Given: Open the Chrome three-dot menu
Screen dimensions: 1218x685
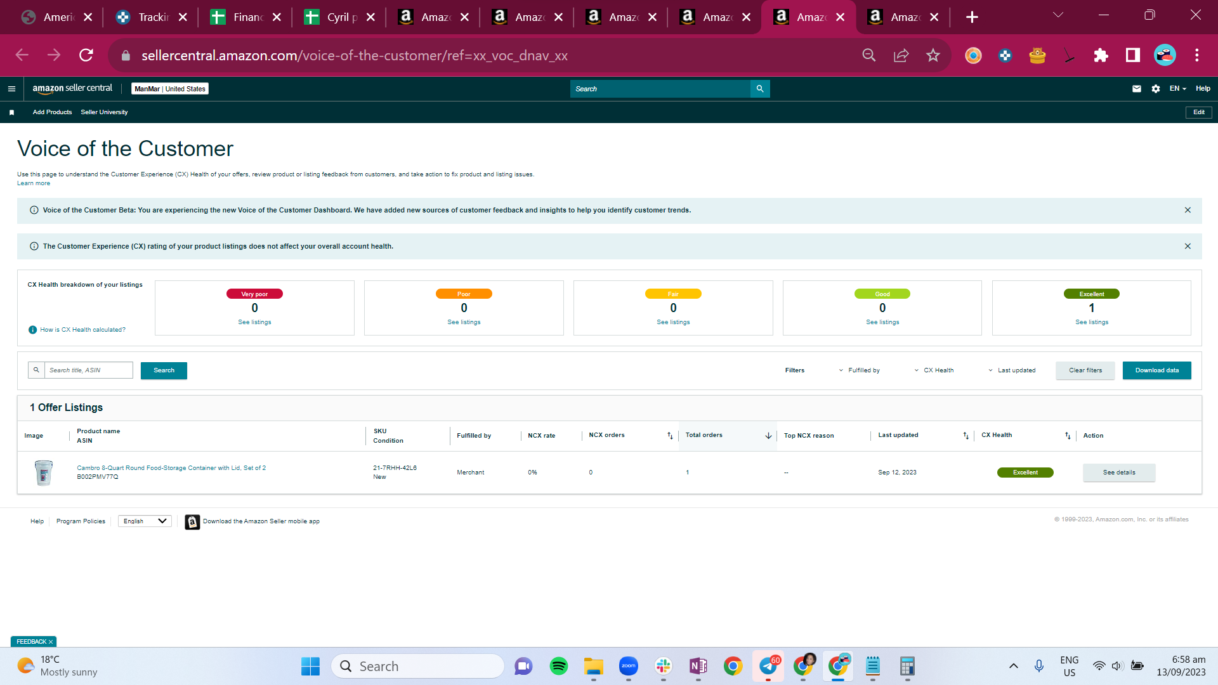Looking at the screenshot, I should click(x=1197, y=55).
